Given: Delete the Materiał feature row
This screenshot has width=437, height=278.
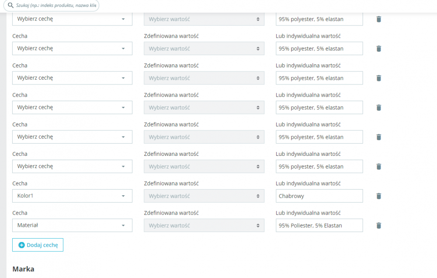Looking at the screenshot, I should pyautogui.click(x=379, y=225).
